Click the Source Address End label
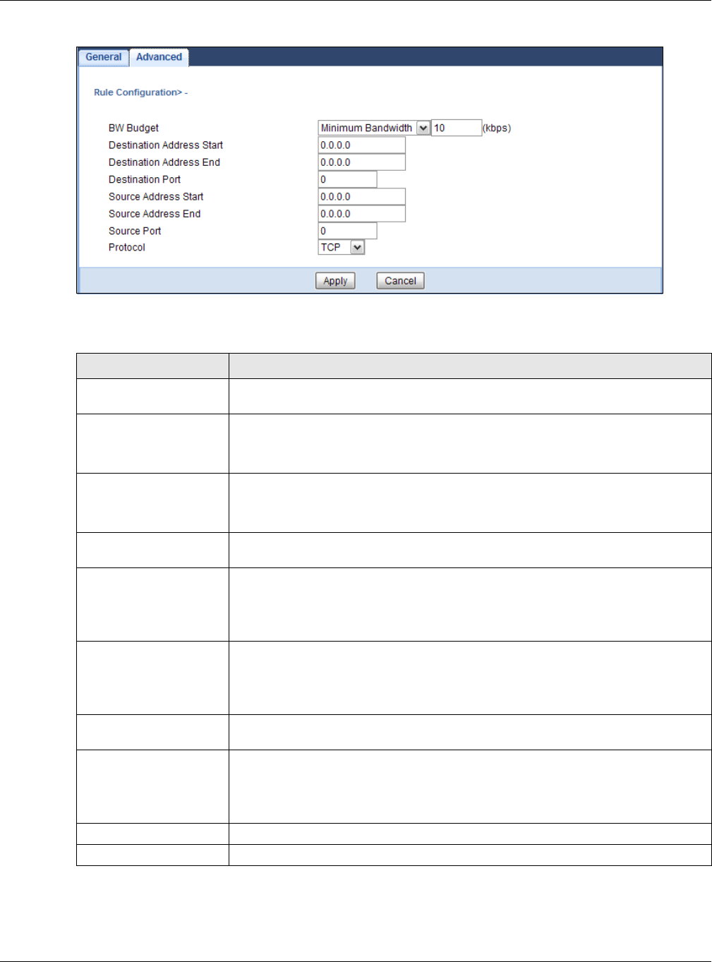The image size is (712, 962). [155, 214]
